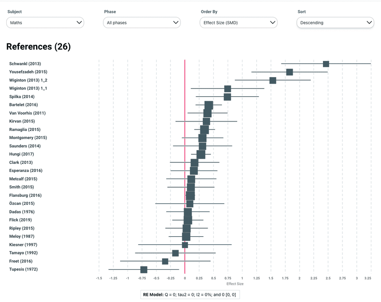Click the References (26) heading

point(38,47)
